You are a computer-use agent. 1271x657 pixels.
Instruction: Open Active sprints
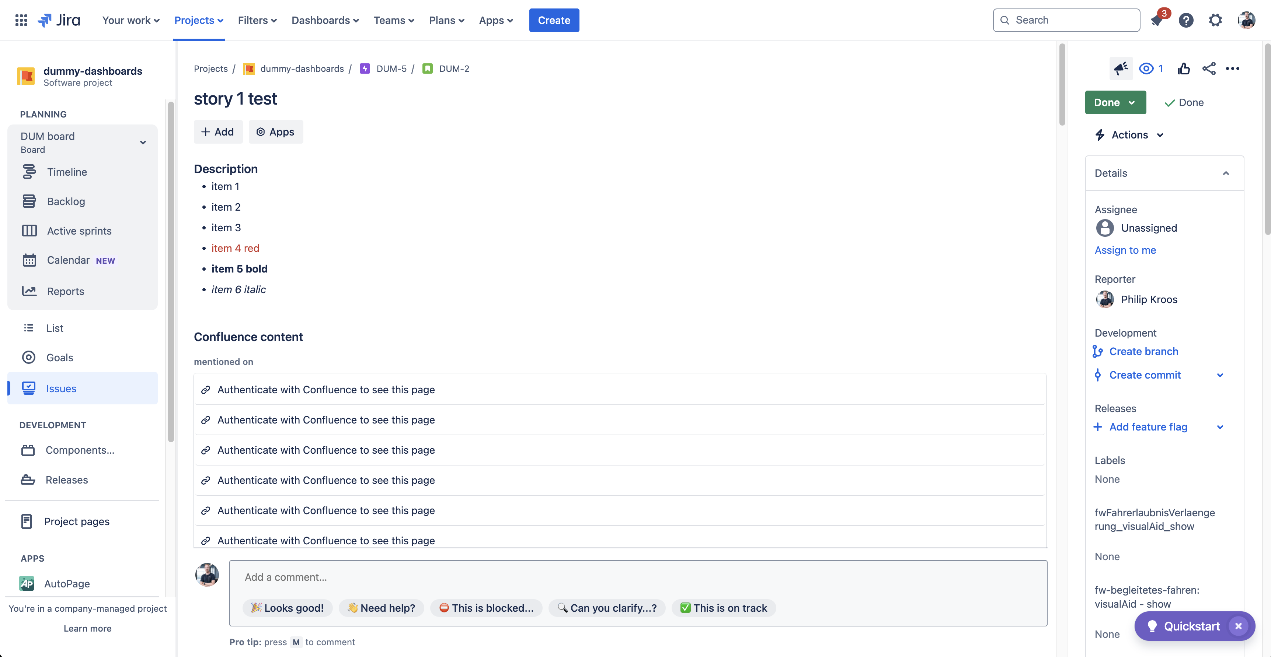point(79,230)
